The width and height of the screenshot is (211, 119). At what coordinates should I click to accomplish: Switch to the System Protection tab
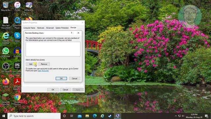click(62, 28)
